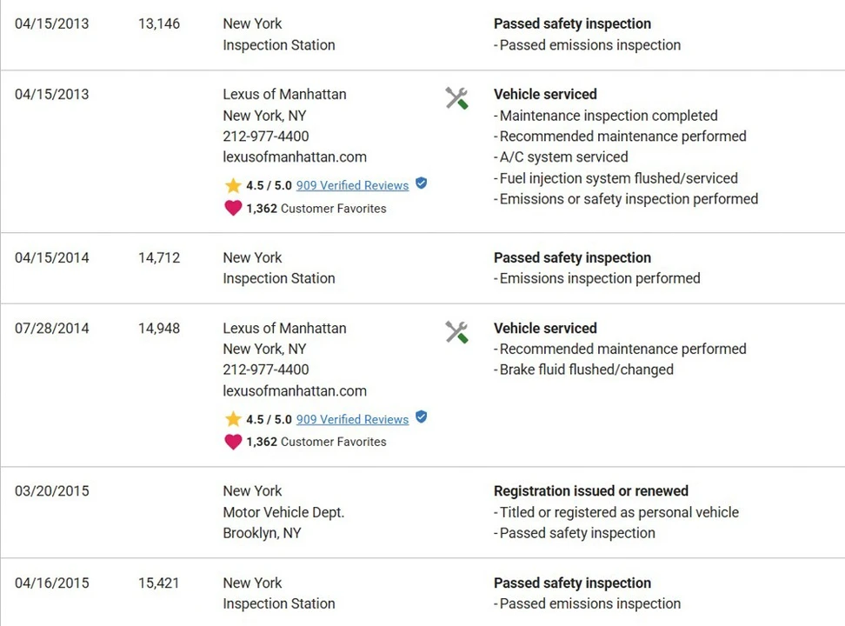Click the Motor Vehicle Dept. source text
845x626 pixels.
[x=283, y=512]
